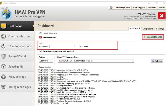Click the red Disconnected status icon
This screenshot has height=106, width=166.
tap(41, 37)
